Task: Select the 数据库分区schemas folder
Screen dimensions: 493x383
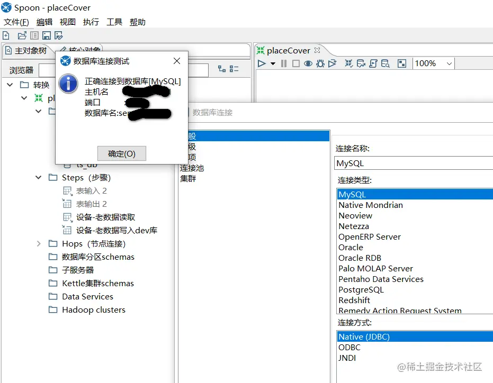Action: [98, 257]
